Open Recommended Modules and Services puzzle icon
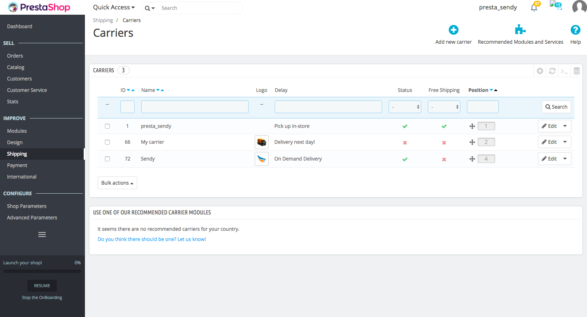This screenshot has height=317, width=587. (520, 30)
